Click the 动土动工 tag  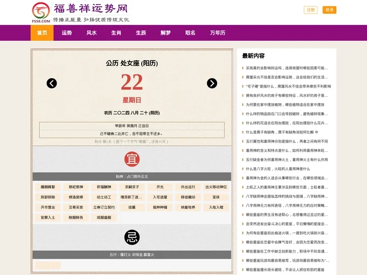tap(104, 197)
